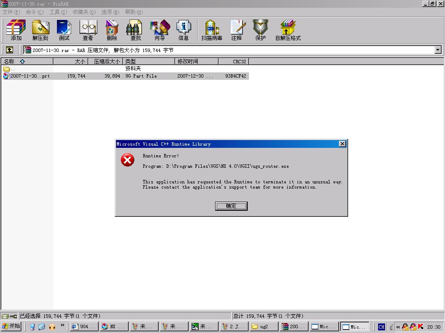Click the CH language indicator in tray
445x333 pixels.
(382, 327)
